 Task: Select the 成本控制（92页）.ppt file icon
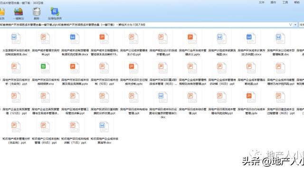point(104,68)
